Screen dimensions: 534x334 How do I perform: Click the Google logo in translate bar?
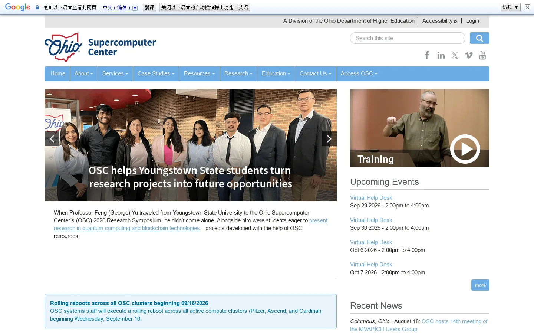click(17, 7)
